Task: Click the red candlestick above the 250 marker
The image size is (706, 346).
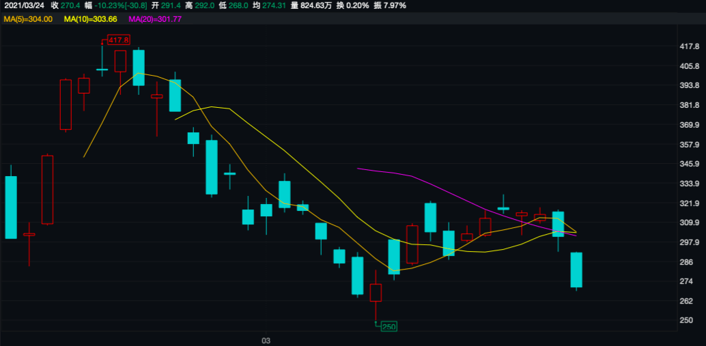Action: click(x=376, y=293)
